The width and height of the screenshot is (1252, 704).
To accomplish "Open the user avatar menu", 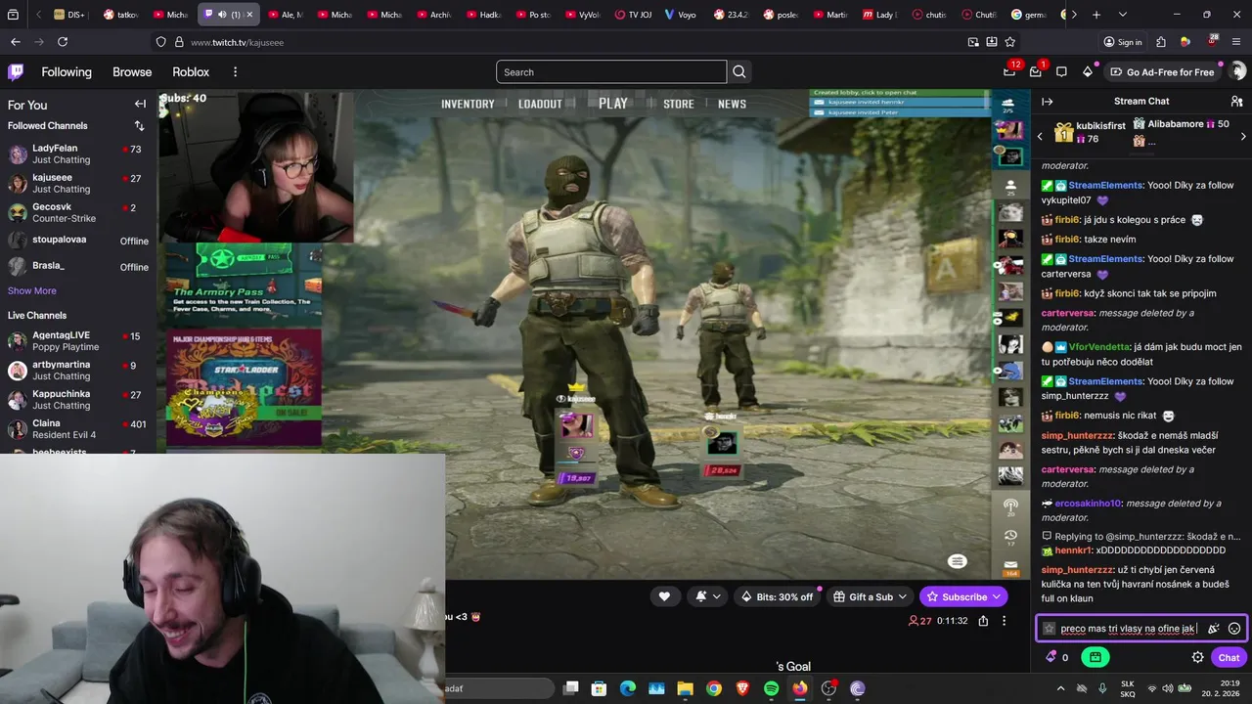I will tap(1237, 71).
